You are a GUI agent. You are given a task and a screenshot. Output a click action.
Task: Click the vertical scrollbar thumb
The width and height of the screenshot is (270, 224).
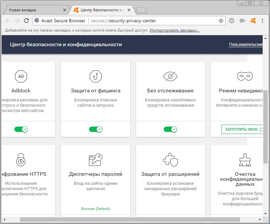click(265, 127)
